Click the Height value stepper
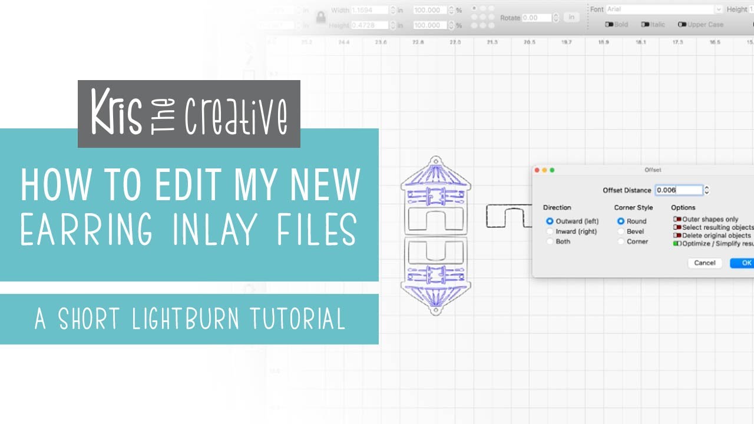 tap(392, 25)
